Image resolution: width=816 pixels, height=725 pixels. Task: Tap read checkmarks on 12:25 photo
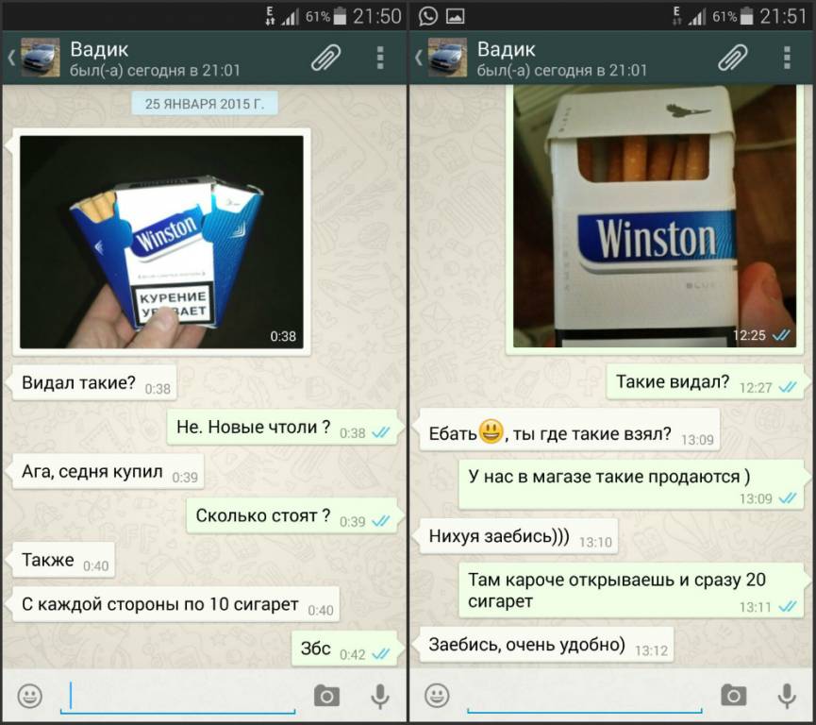[x=781, y=335]
